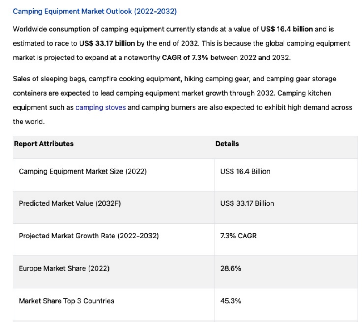The width and height of the screenshot is (364, 322).
Task: Click the Details column header
Action: 227,144
